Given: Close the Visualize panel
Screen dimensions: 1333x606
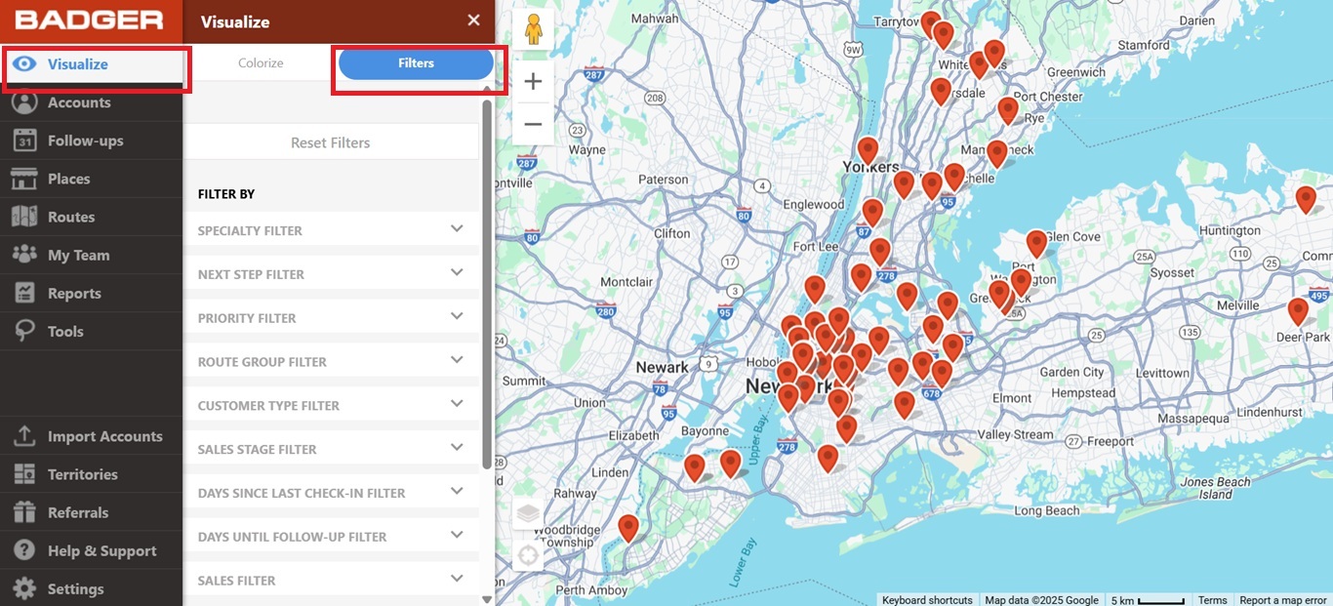Looking at the screenshot, I should 473,20.
